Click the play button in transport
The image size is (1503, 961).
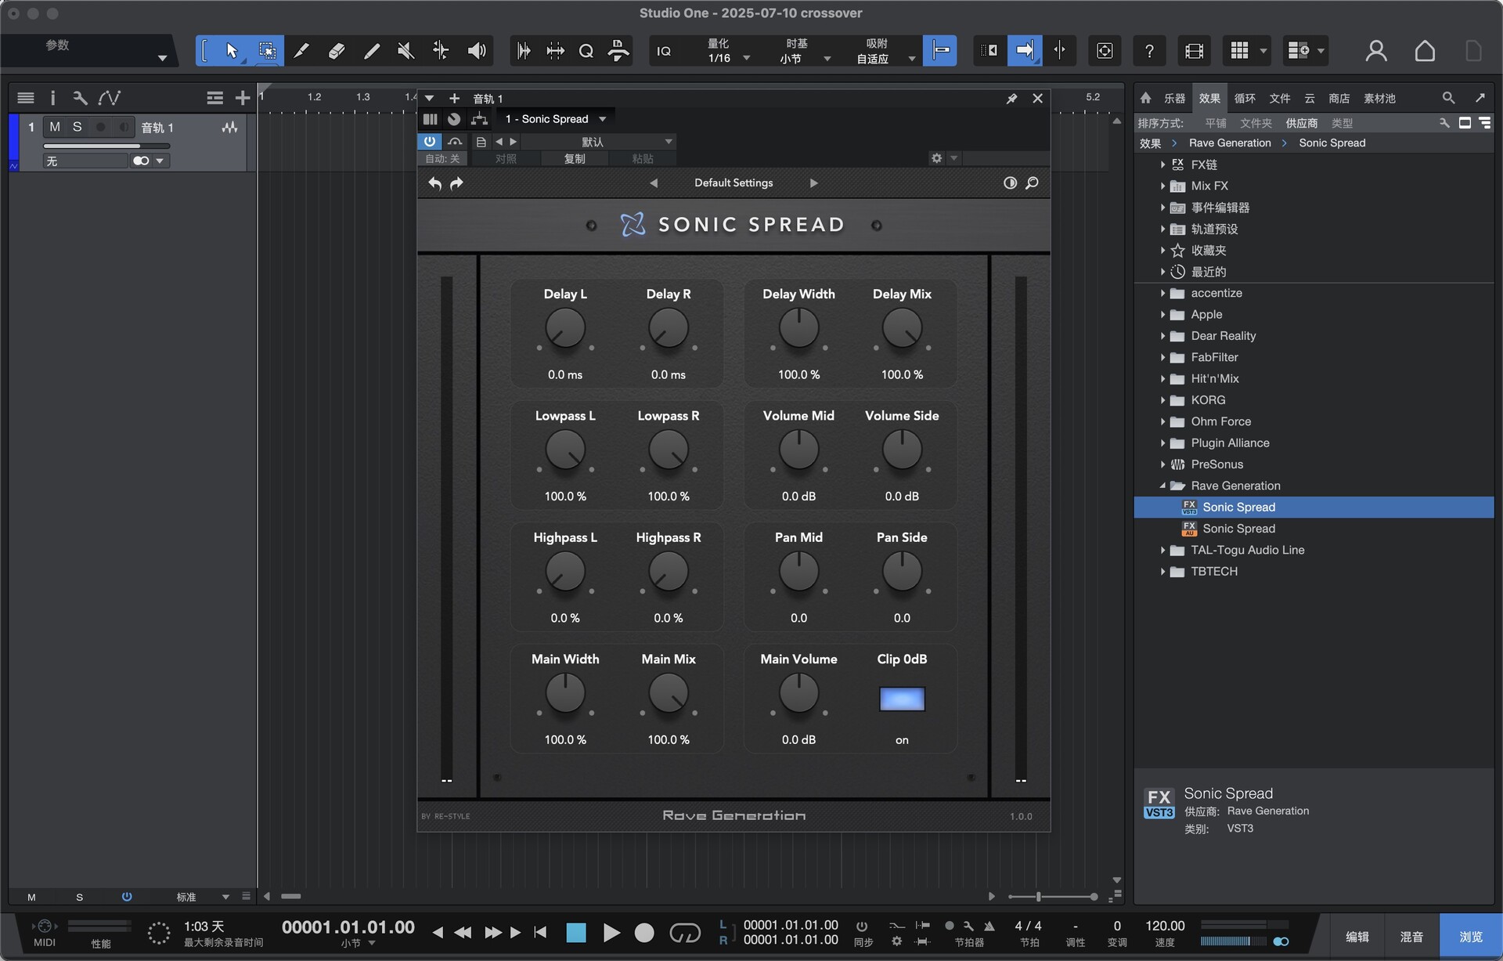[x=611, y=933]
